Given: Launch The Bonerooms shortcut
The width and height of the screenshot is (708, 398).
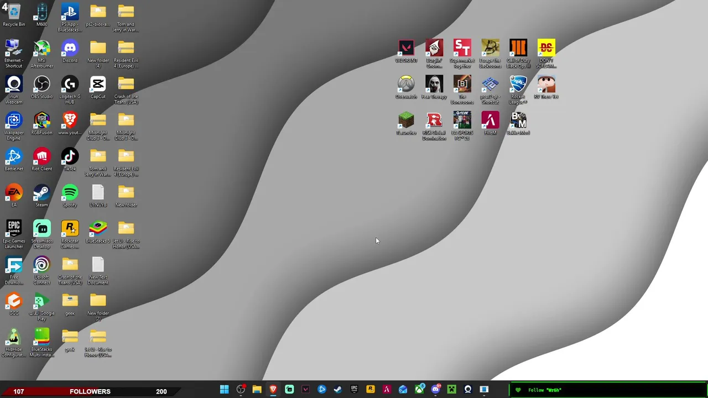Looking at the screenshot, I should [462, 90].
